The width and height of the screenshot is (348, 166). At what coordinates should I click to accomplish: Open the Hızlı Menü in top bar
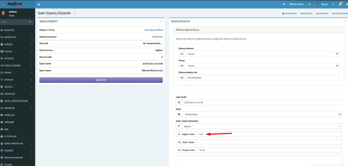coord(296,4)
